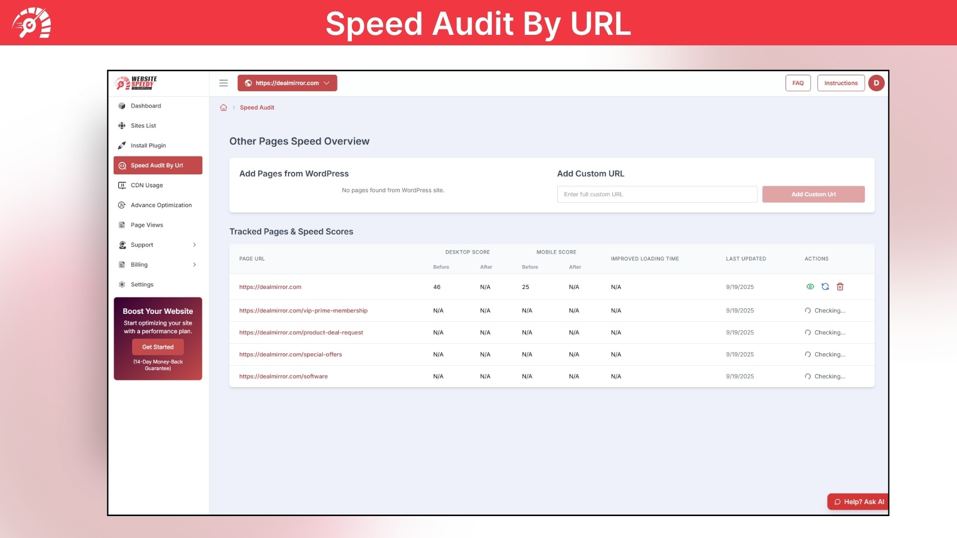Open the FAQ page
This screenshot has width=957, height=538.
click(x=798, y=83)
